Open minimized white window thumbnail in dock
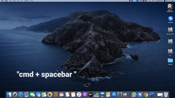Viewport: 175px width, 98px height. (x=160, y=95)
